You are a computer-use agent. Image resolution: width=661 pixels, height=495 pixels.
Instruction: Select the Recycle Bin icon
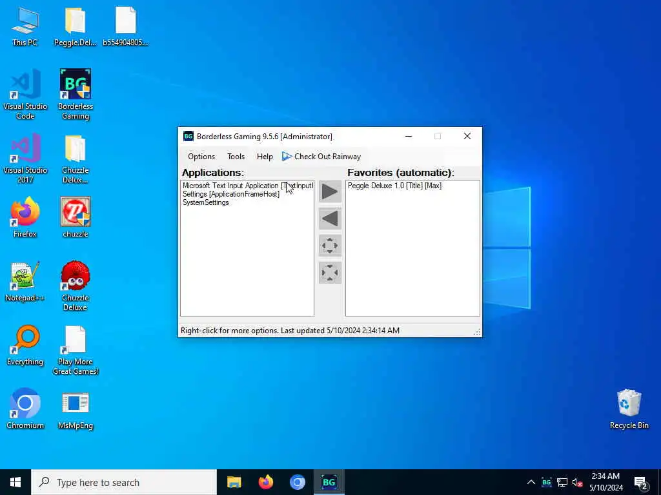click(629, 408)
